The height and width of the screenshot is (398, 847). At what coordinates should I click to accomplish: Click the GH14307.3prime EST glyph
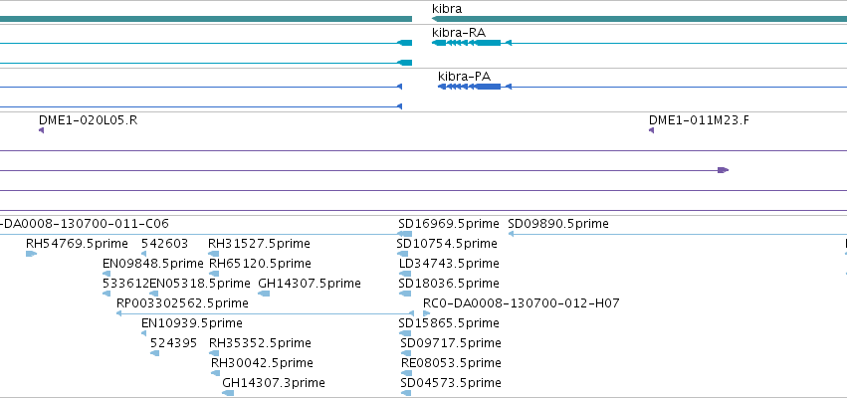228,393
